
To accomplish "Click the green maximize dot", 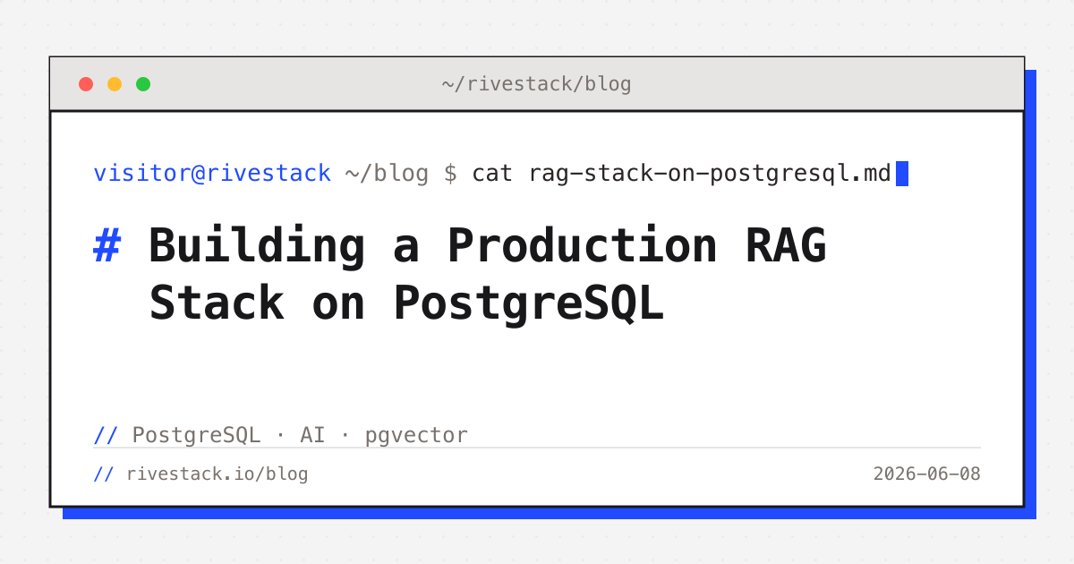I will click(x=143, y=84).
